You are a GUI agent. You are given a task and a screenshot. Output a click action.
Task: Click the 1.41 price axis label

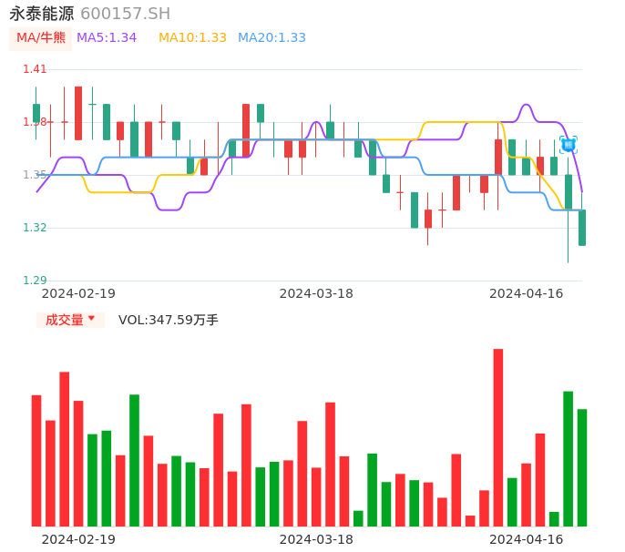[x=35, y=69]
